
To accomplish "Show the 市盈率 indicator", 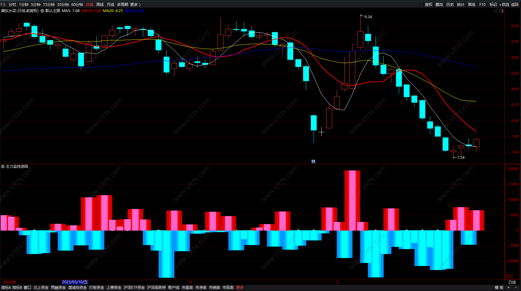I will tap(187, 288).
